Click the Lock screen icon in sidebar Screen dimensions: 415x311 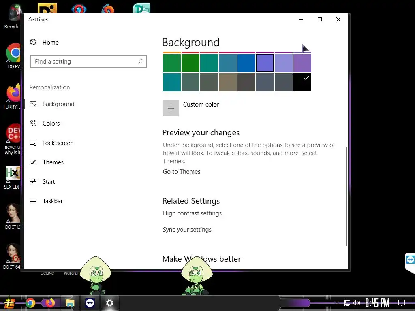[x=33, y=143]
